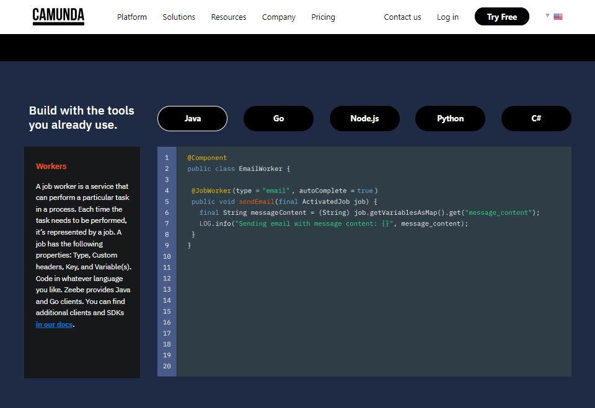Click the '@Component' annotation in code
The image size is (595, 408).
point(207,158)
